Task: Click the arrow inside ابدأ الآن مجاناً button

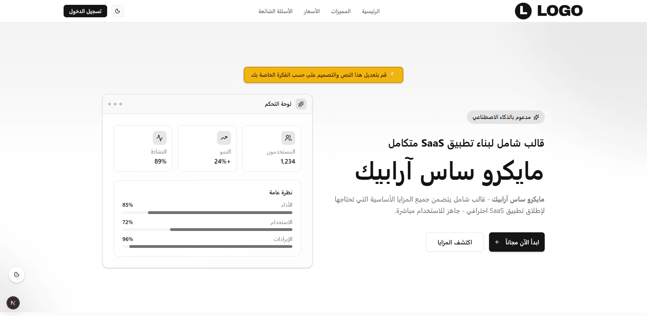Action: (497, 242)
